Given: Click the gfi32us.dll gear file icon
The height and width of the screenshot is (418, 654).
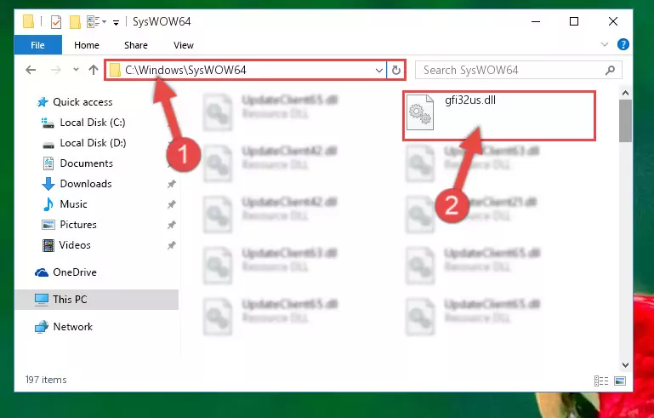Looking at the screenshot, I should 420,112.
